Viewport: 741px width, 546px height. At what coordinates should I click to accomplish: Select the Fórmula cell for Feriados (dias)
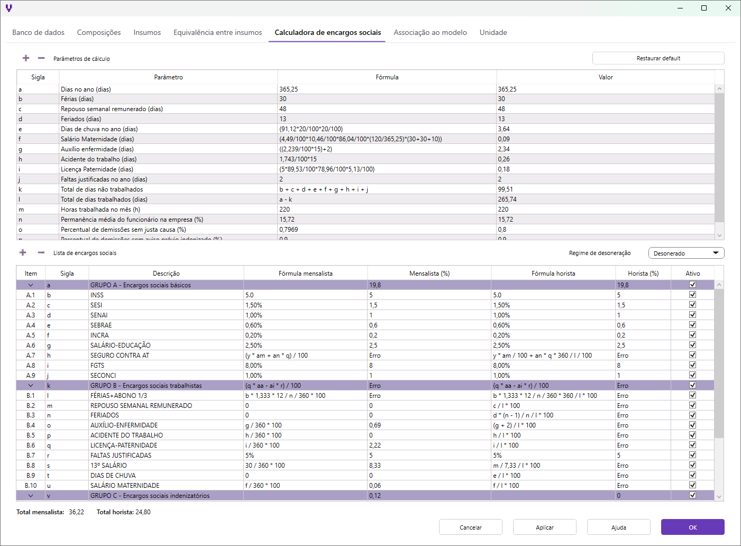(387, 119)
